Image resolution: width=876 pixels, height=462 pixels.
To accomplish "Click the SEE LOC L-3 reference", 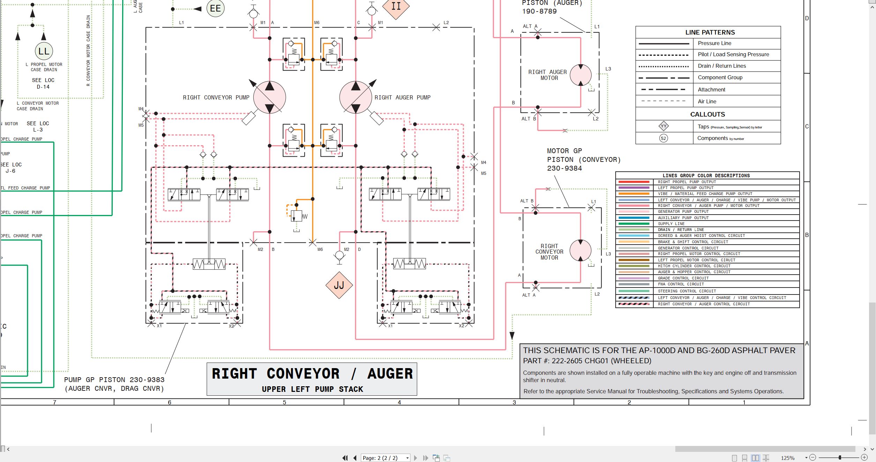I will 38,126.
